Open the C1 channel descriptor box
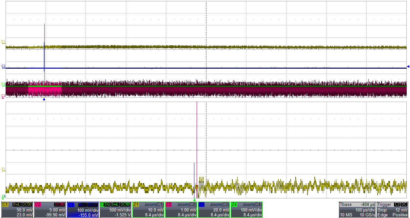Screen dimensions: 410x218 point(17,210)
